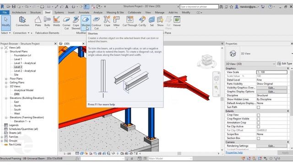The width and height of the screenshot is (293, 165).
Task: Select the Modify tool
Action: coord(6,23)
